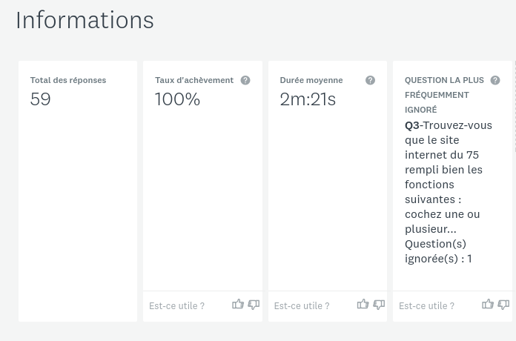Image resolution: width=516 pixels, height=341 pixels.
Task: Click the Q3 skipped question text
Action: (x=448, y=176)
